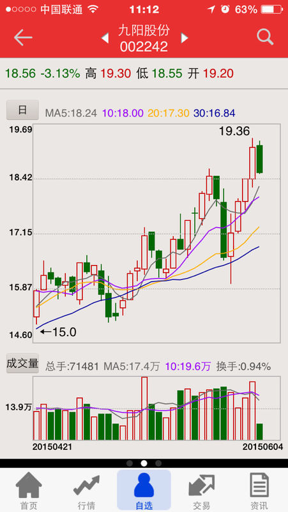The image size is (288, 512).
Task: Tap the purple 10:19.6万 volume label
Action: (x=188, y=366)
